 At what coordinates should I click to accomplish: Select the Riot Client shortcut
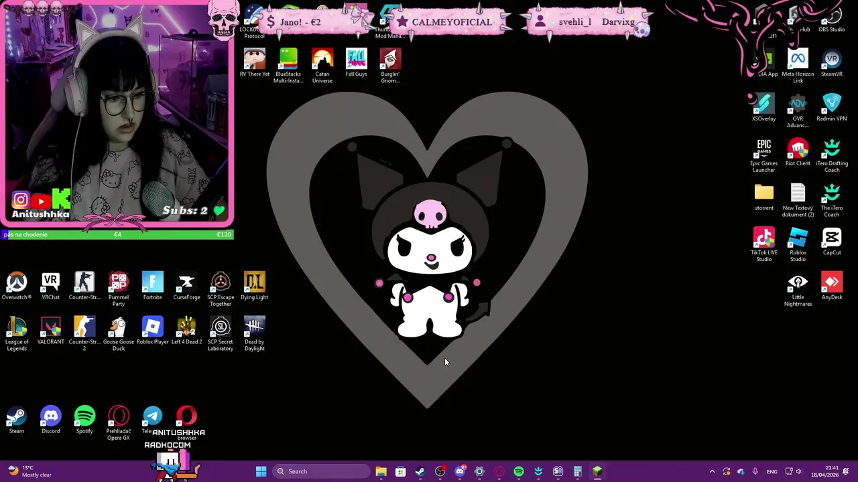[798, 152]
